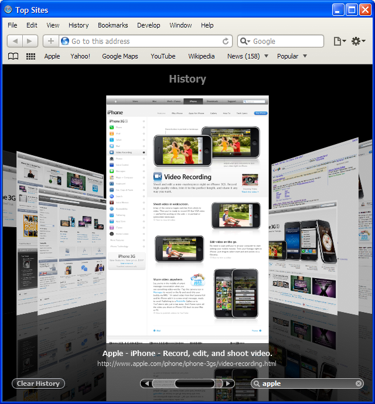Screen dimensions: 375x404
Task: Clear the apple history search text
Action: (358, 384)
